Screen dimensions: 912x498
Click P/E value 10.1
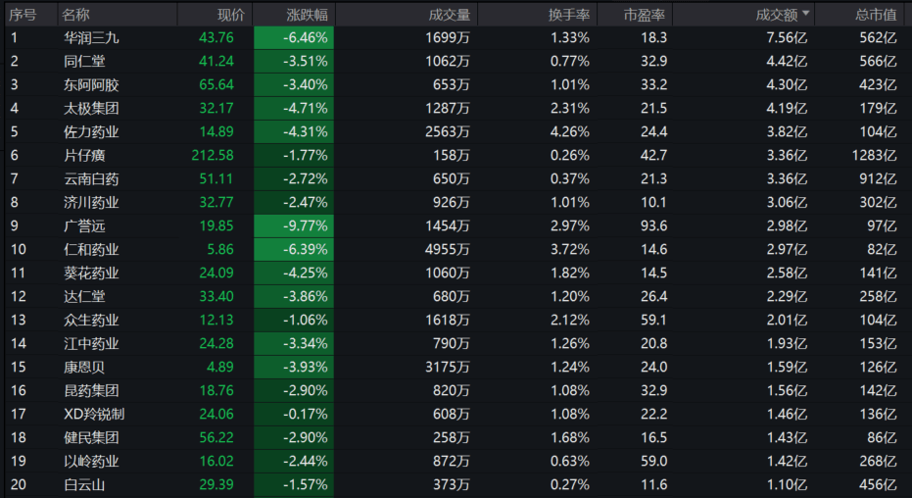[x=653, y=203]
